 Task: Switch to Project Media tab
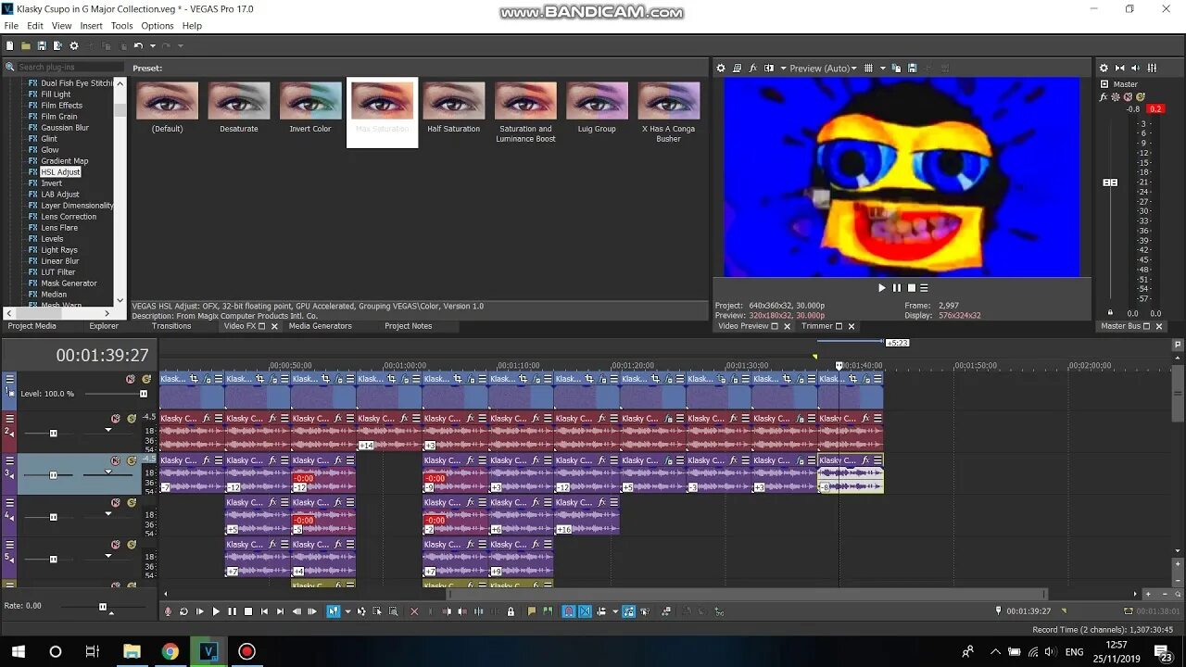click(x=32, y=326)
